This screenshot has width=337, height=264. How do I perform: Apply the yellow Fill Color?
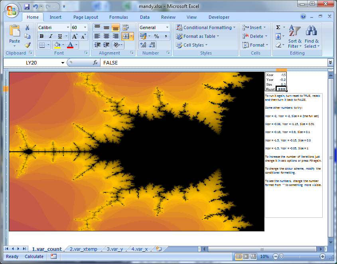click(x=57, y=45)
